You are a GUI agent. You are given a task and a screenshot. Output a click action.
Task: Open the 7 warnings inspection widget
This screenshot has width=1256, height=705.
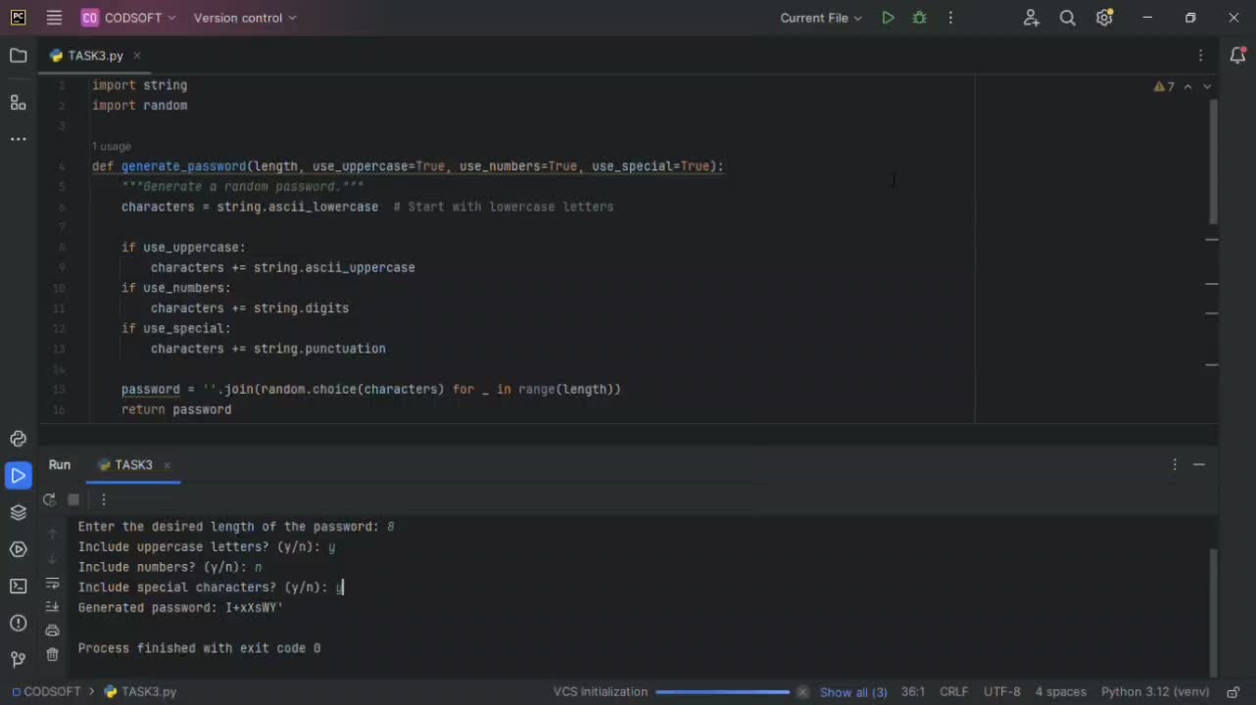tap(1164, 87)
